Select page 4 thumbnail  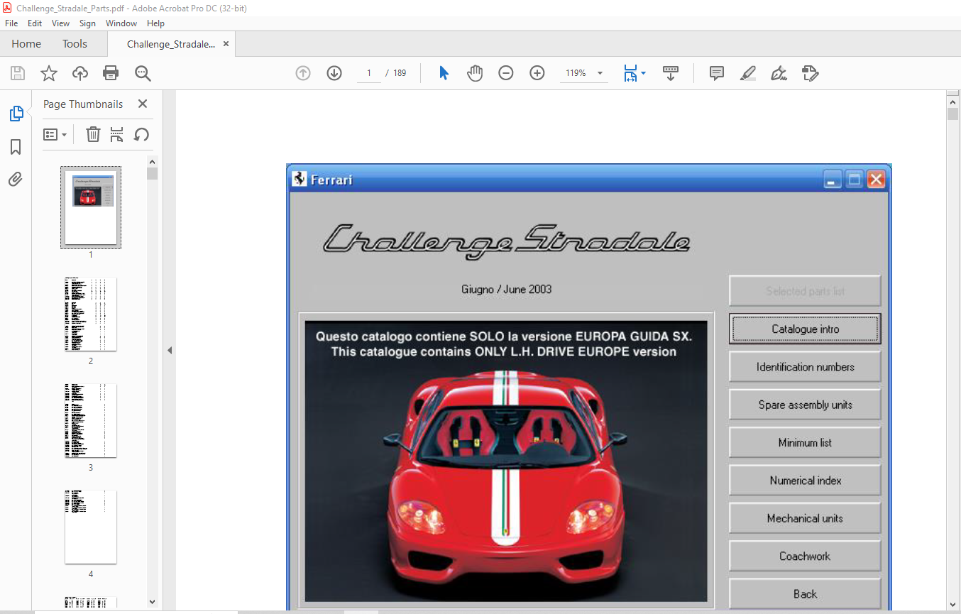point(91,527)
